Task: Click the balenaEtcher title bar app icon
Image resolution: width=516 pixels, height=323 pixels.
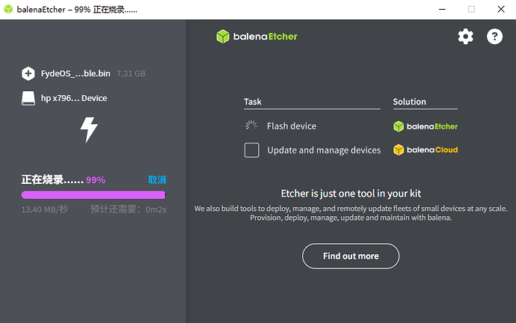Action: coord(8,9)
